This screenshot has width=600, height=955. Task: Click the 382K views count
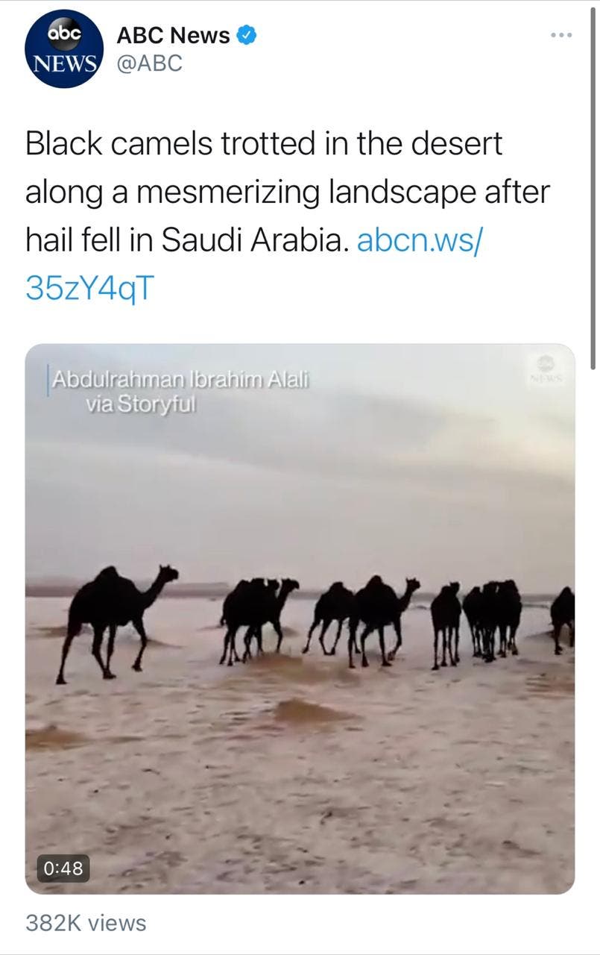[86, 923]
